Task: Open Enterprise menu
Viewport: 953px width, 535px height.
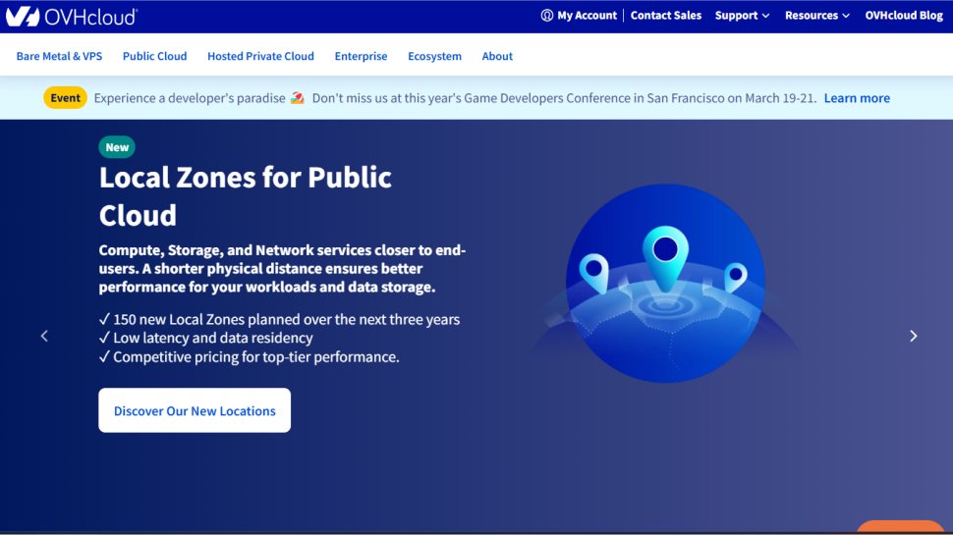Action: (x=361, y=56)
